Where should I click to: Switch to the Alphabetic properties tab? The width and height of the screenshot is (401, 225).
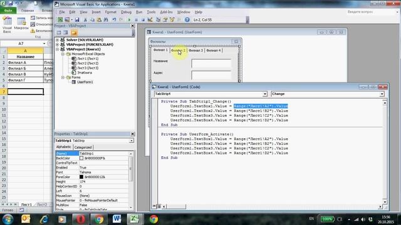point(64,147)
